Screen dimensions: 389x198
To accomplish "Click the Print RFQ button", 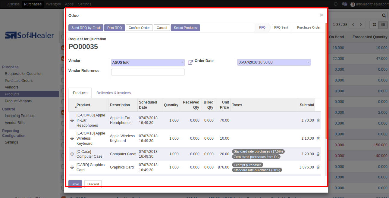I will click(x=115, y=28).
